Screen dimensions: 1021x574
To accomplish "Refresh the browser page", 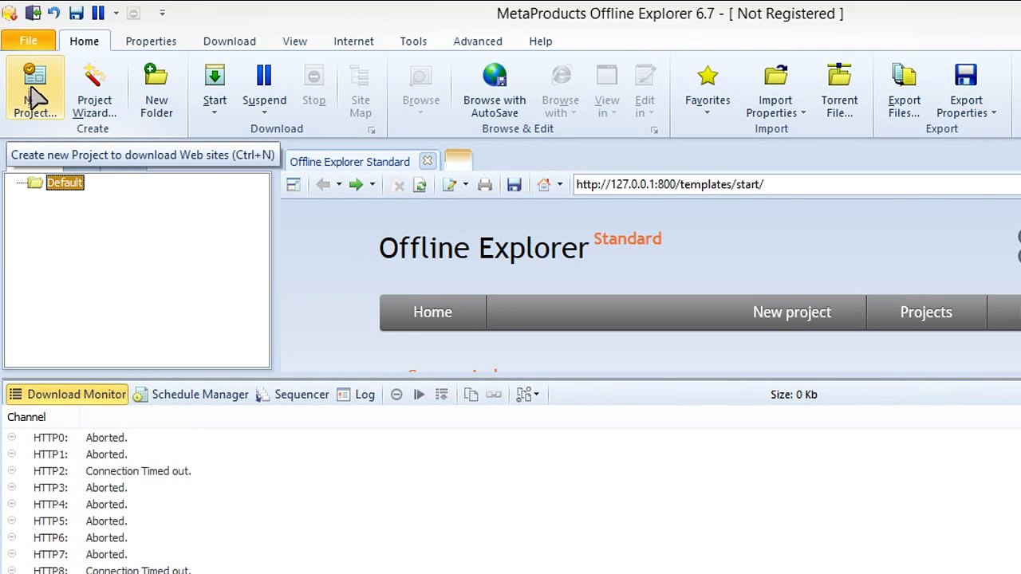I will (x=420, y=185).
